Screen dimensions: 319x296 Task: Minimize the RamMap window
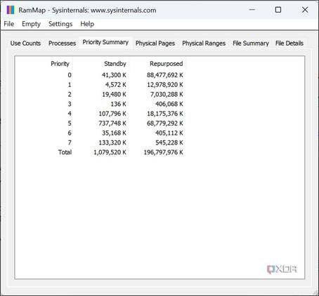click(252, 10)
